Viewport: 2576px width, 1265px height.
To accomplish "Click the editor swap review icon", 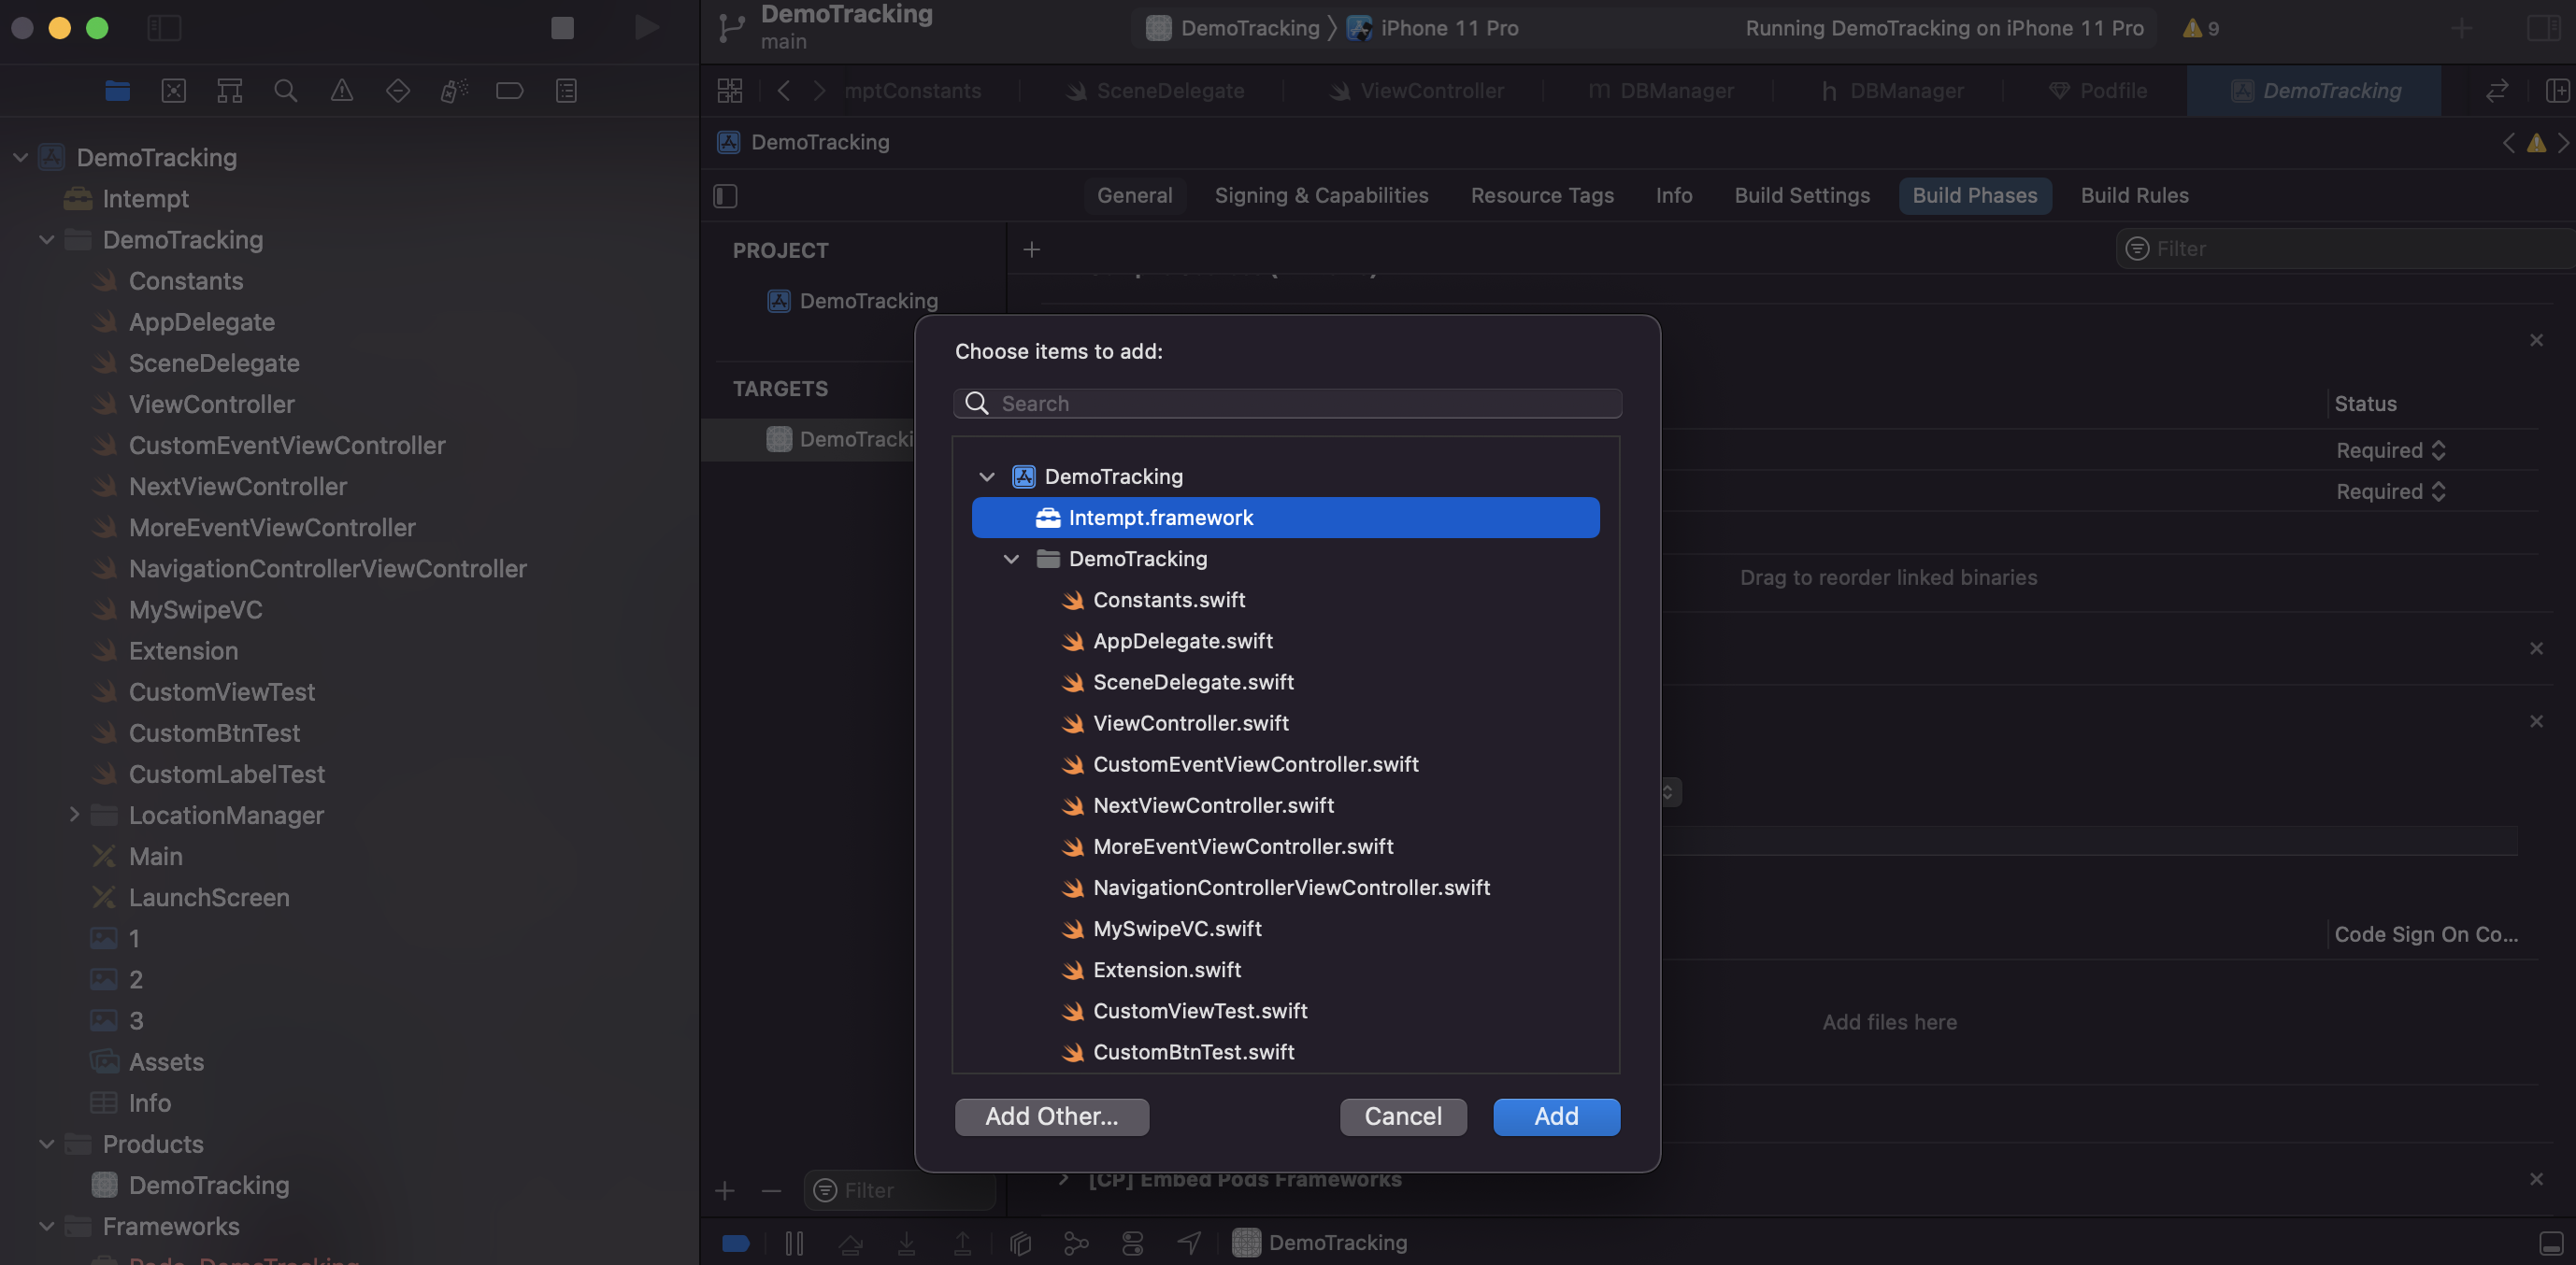I will (2497, 91).
